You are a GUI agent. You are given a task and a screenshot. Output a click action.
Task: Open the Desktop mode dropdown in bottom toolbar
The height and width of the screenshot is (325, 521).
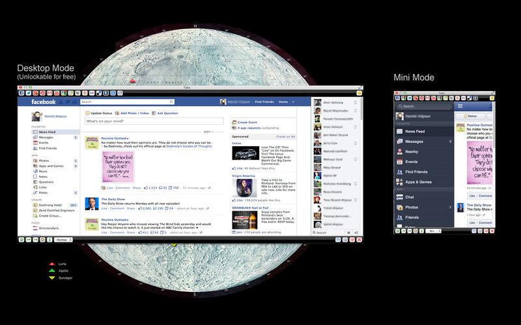point(63,239)
